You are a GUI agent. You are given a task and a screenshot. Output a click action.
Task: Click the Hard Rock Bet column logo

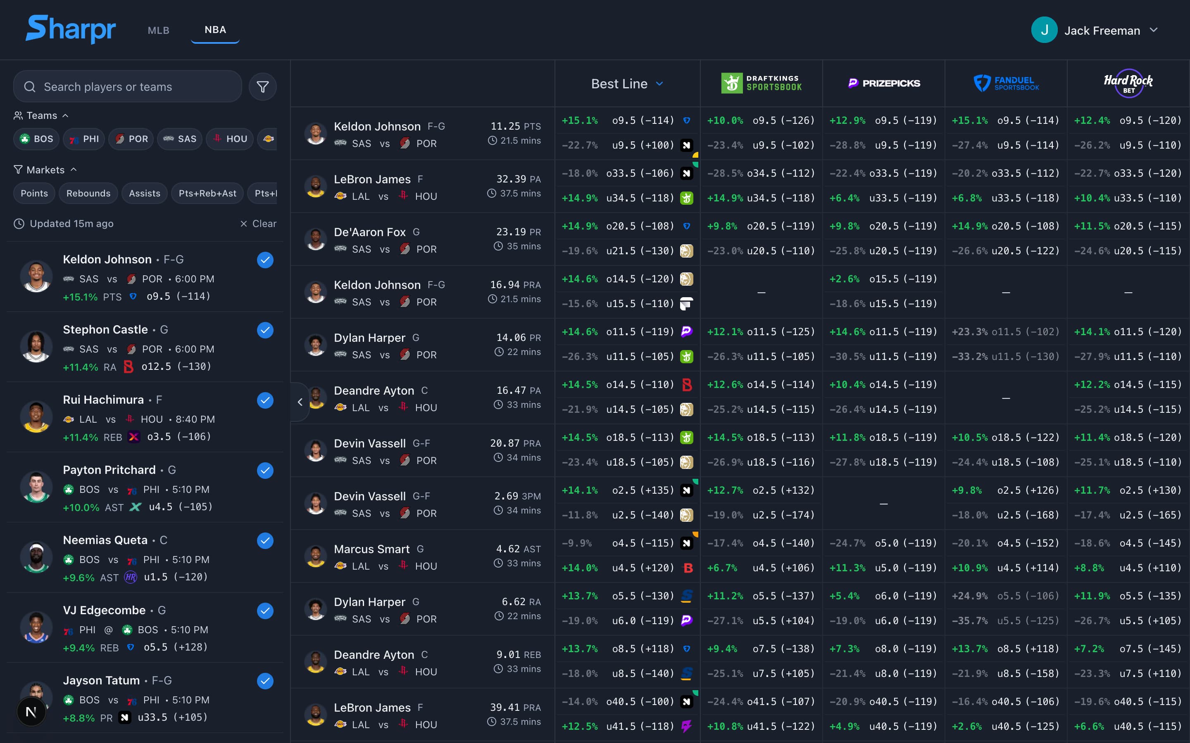click(1128, 83)
